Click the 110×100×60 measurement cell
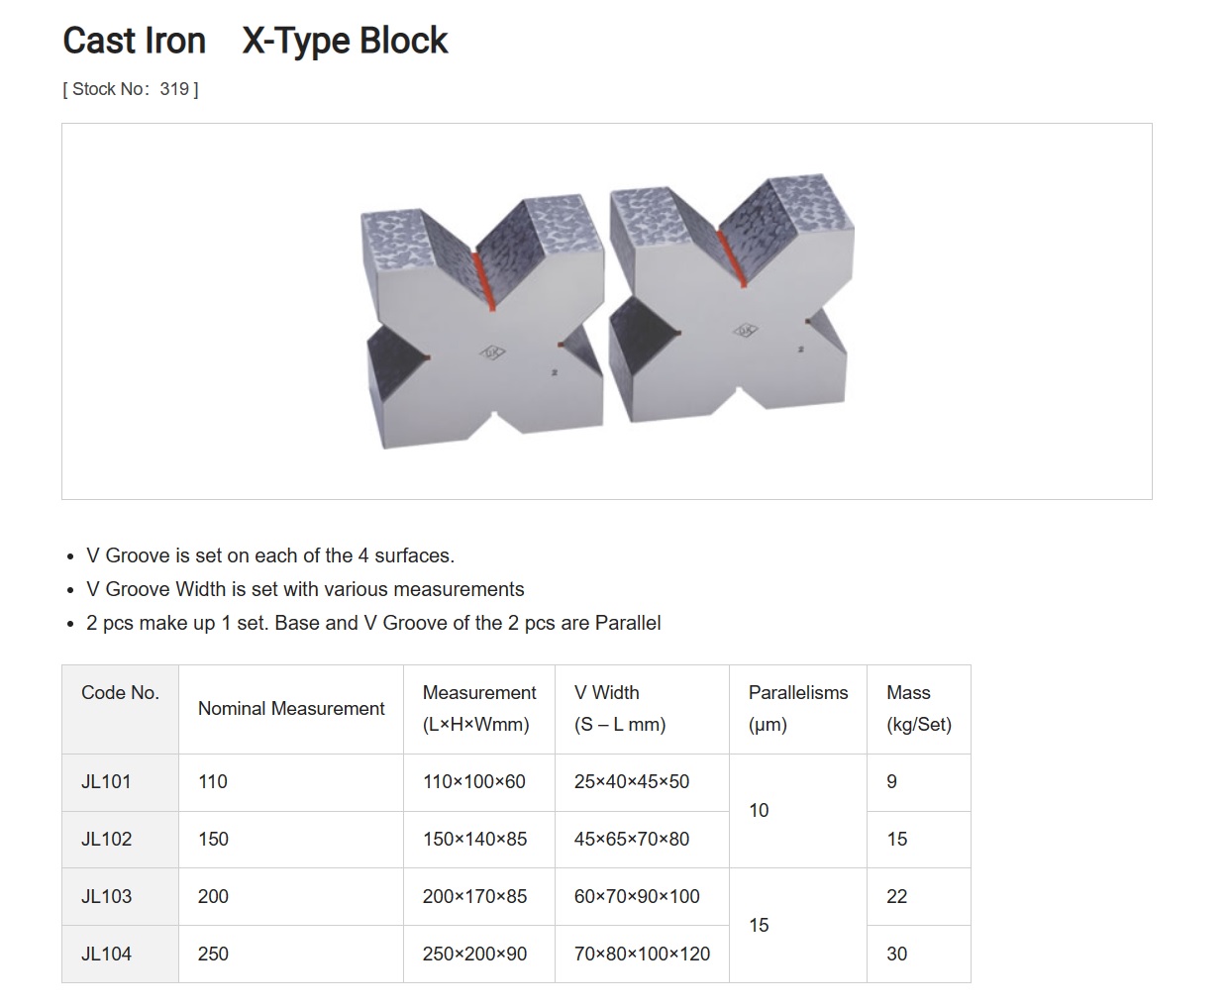Viewport: 1231px width, 1007px height. click(x=479, y=782)
